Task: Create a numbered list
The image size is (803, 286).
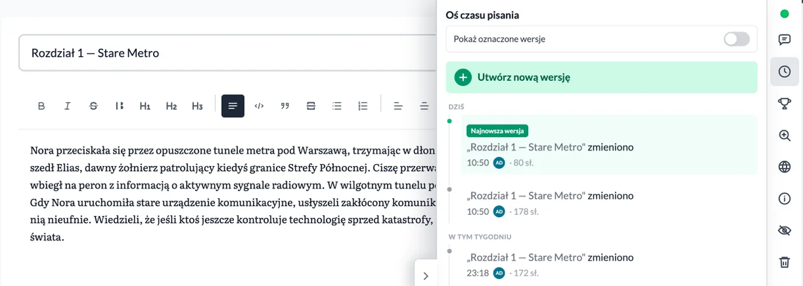Action: point(363,106)
